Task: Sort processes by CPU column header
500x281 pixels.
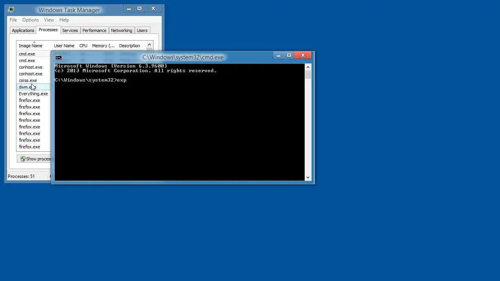Action: coord(84,46)
